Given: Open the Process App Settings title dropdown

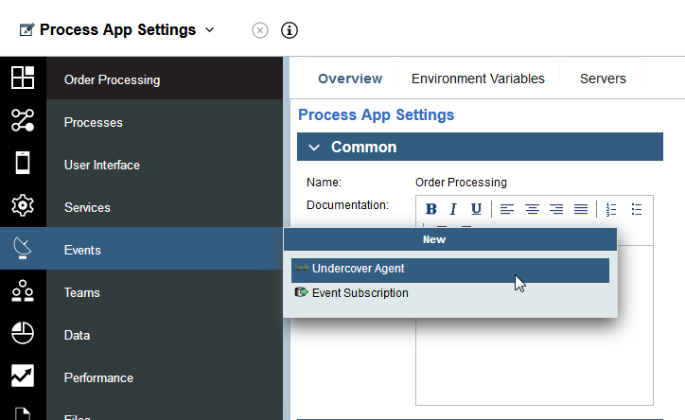Looking at the screenshot, I should (210, 29).
